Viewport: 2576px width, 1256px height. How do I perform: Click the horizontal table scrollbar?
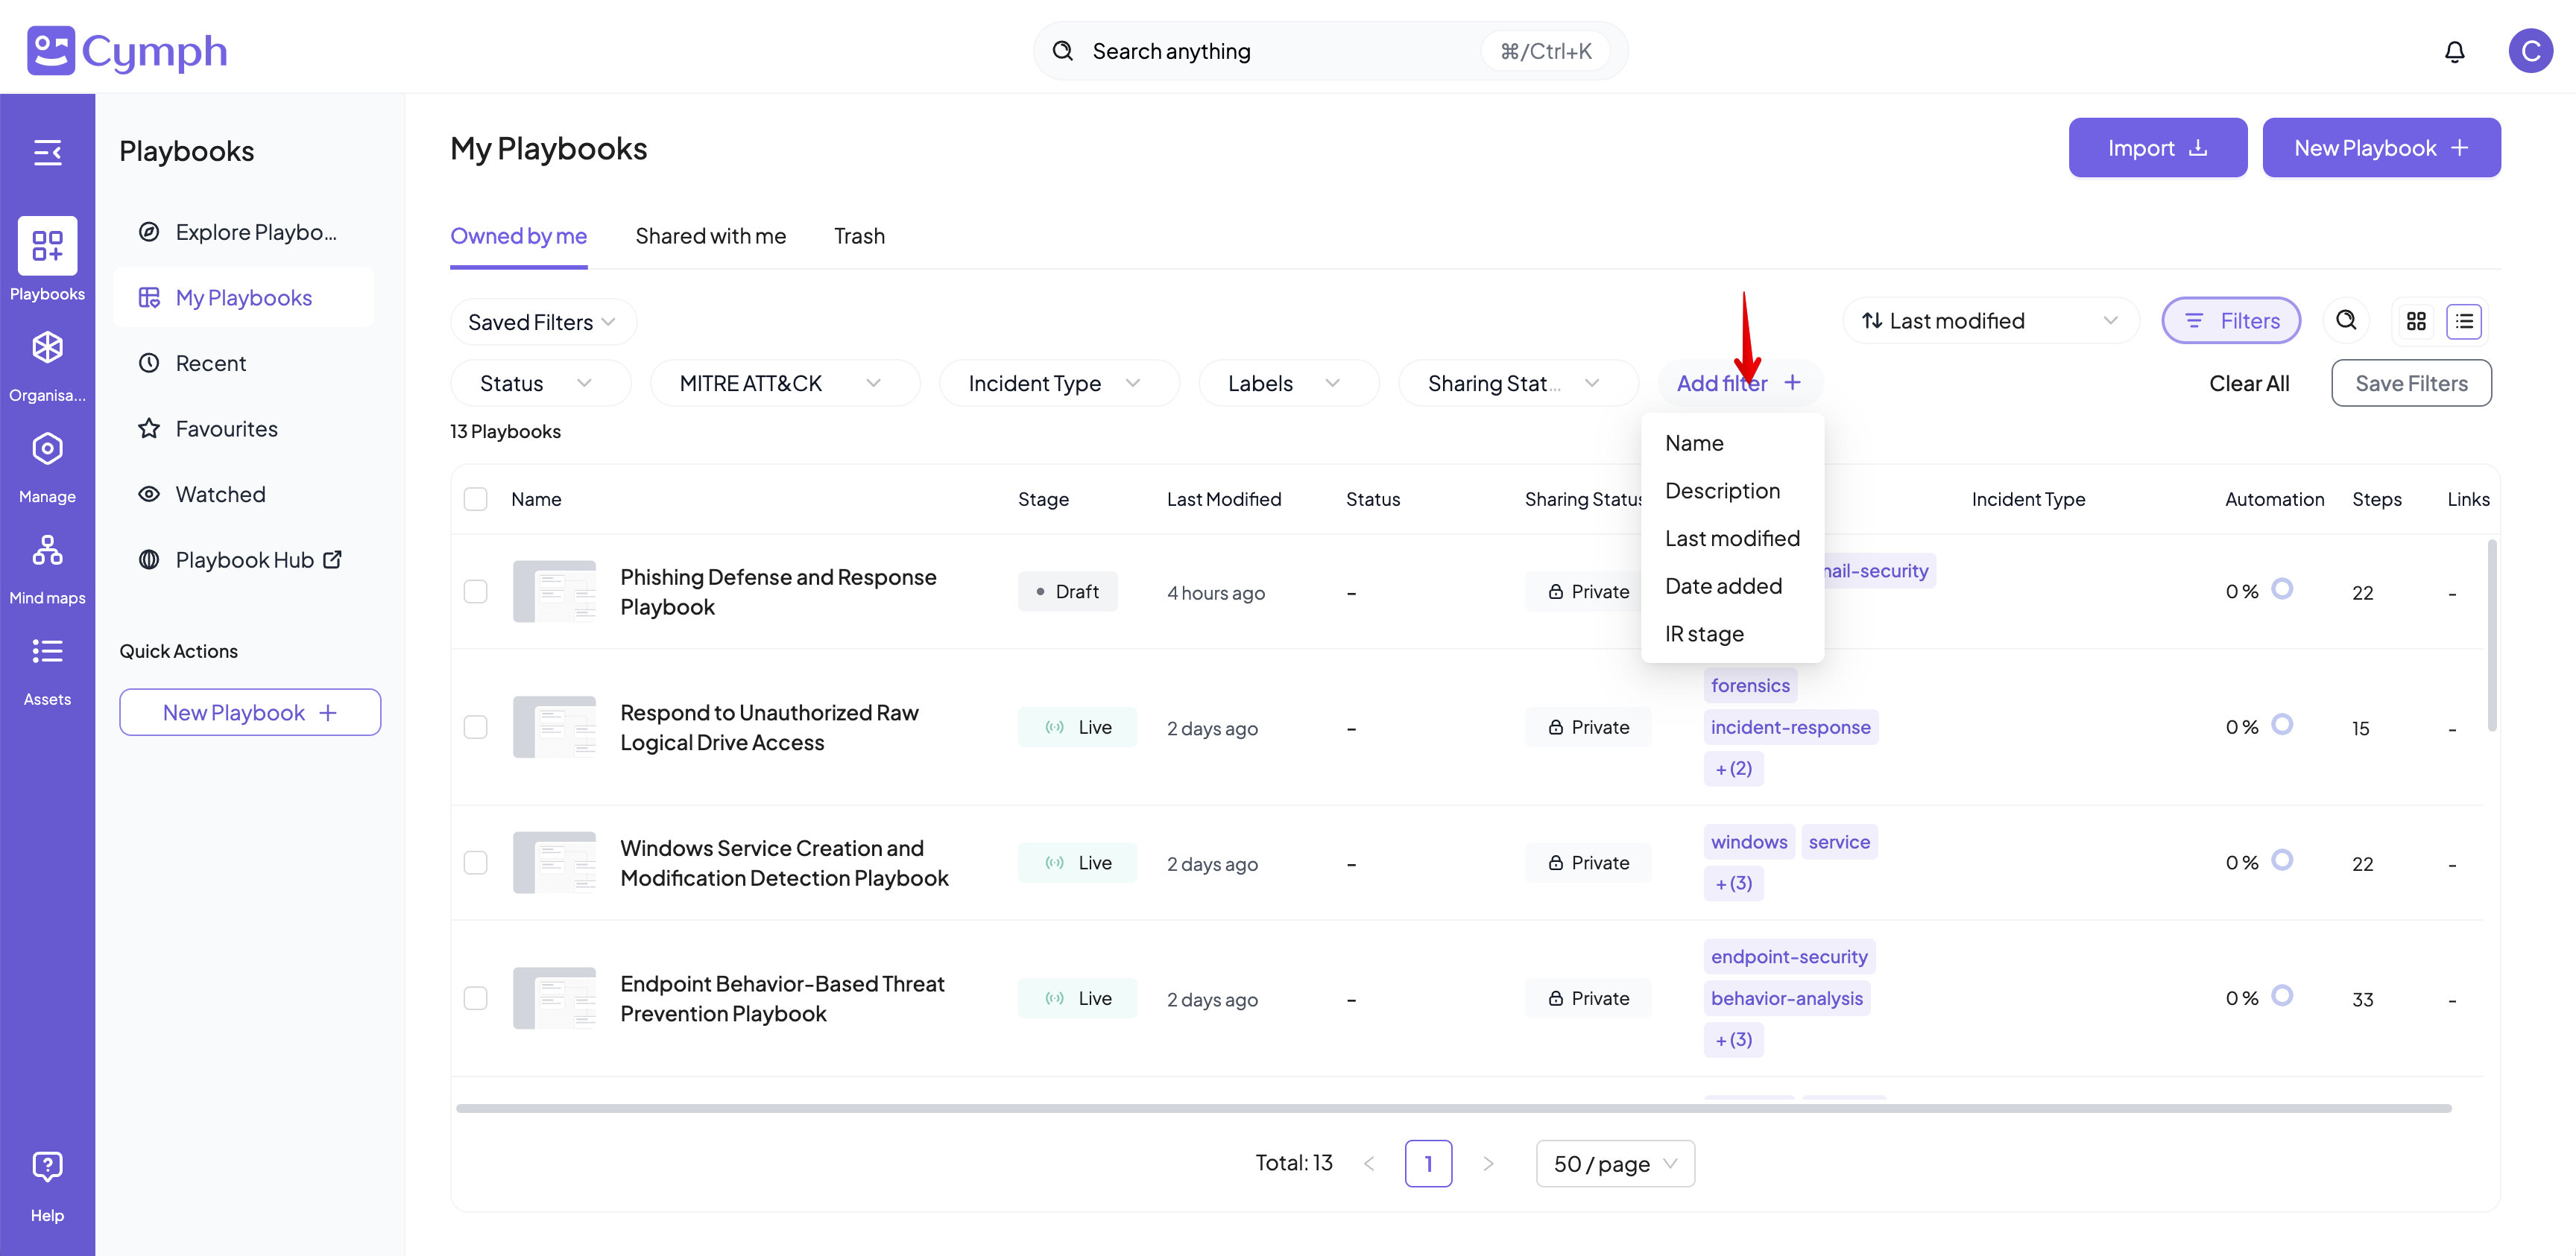click(x=1452, y=1108)
